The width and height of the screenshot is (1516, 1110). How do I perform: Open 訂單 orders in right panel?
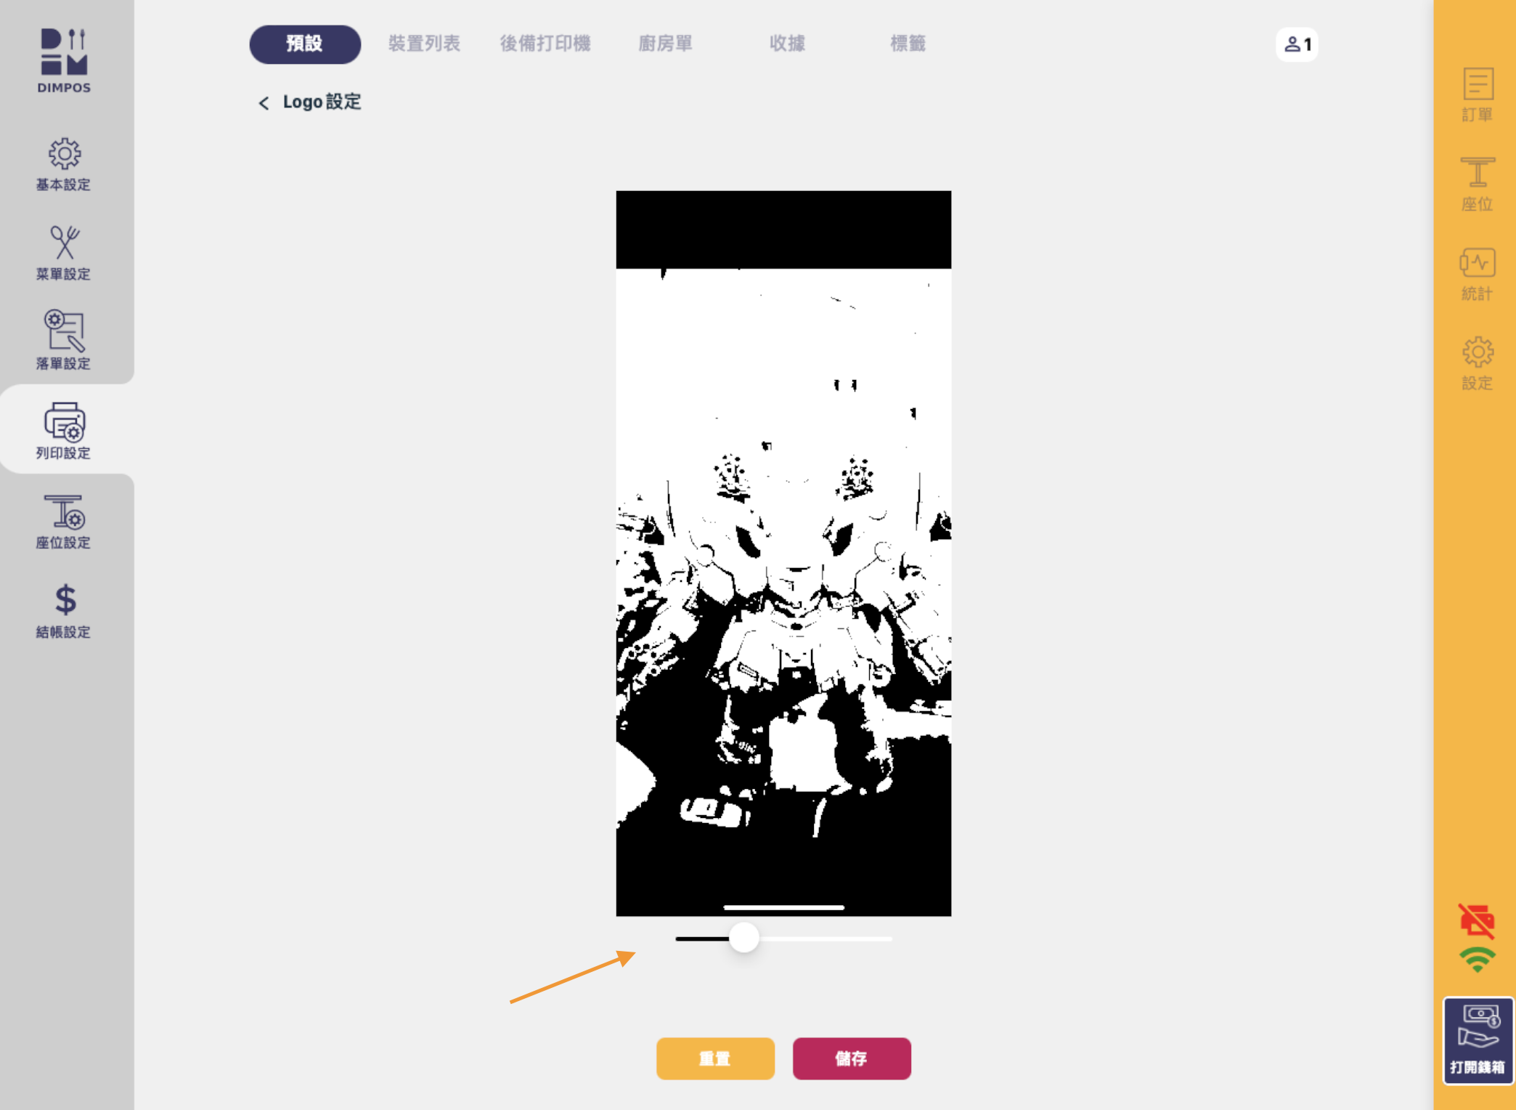[1477, 95]
